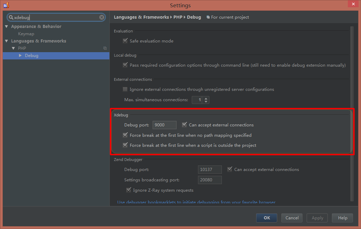Click the settings panel vertical scrollbar
The image size is (361, 229).
(x=352, y=114)
